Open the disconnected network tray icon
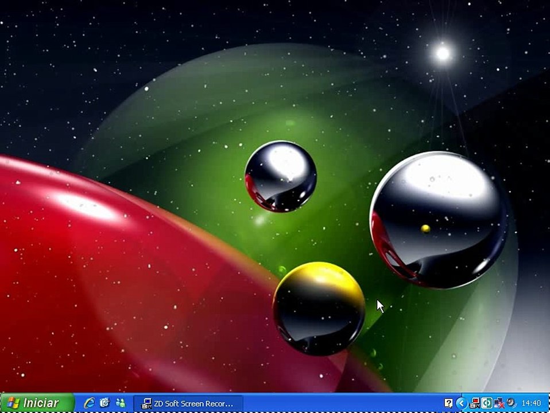Image resolution: width=550 pixels, height=413 pixels. pos(499,403)
